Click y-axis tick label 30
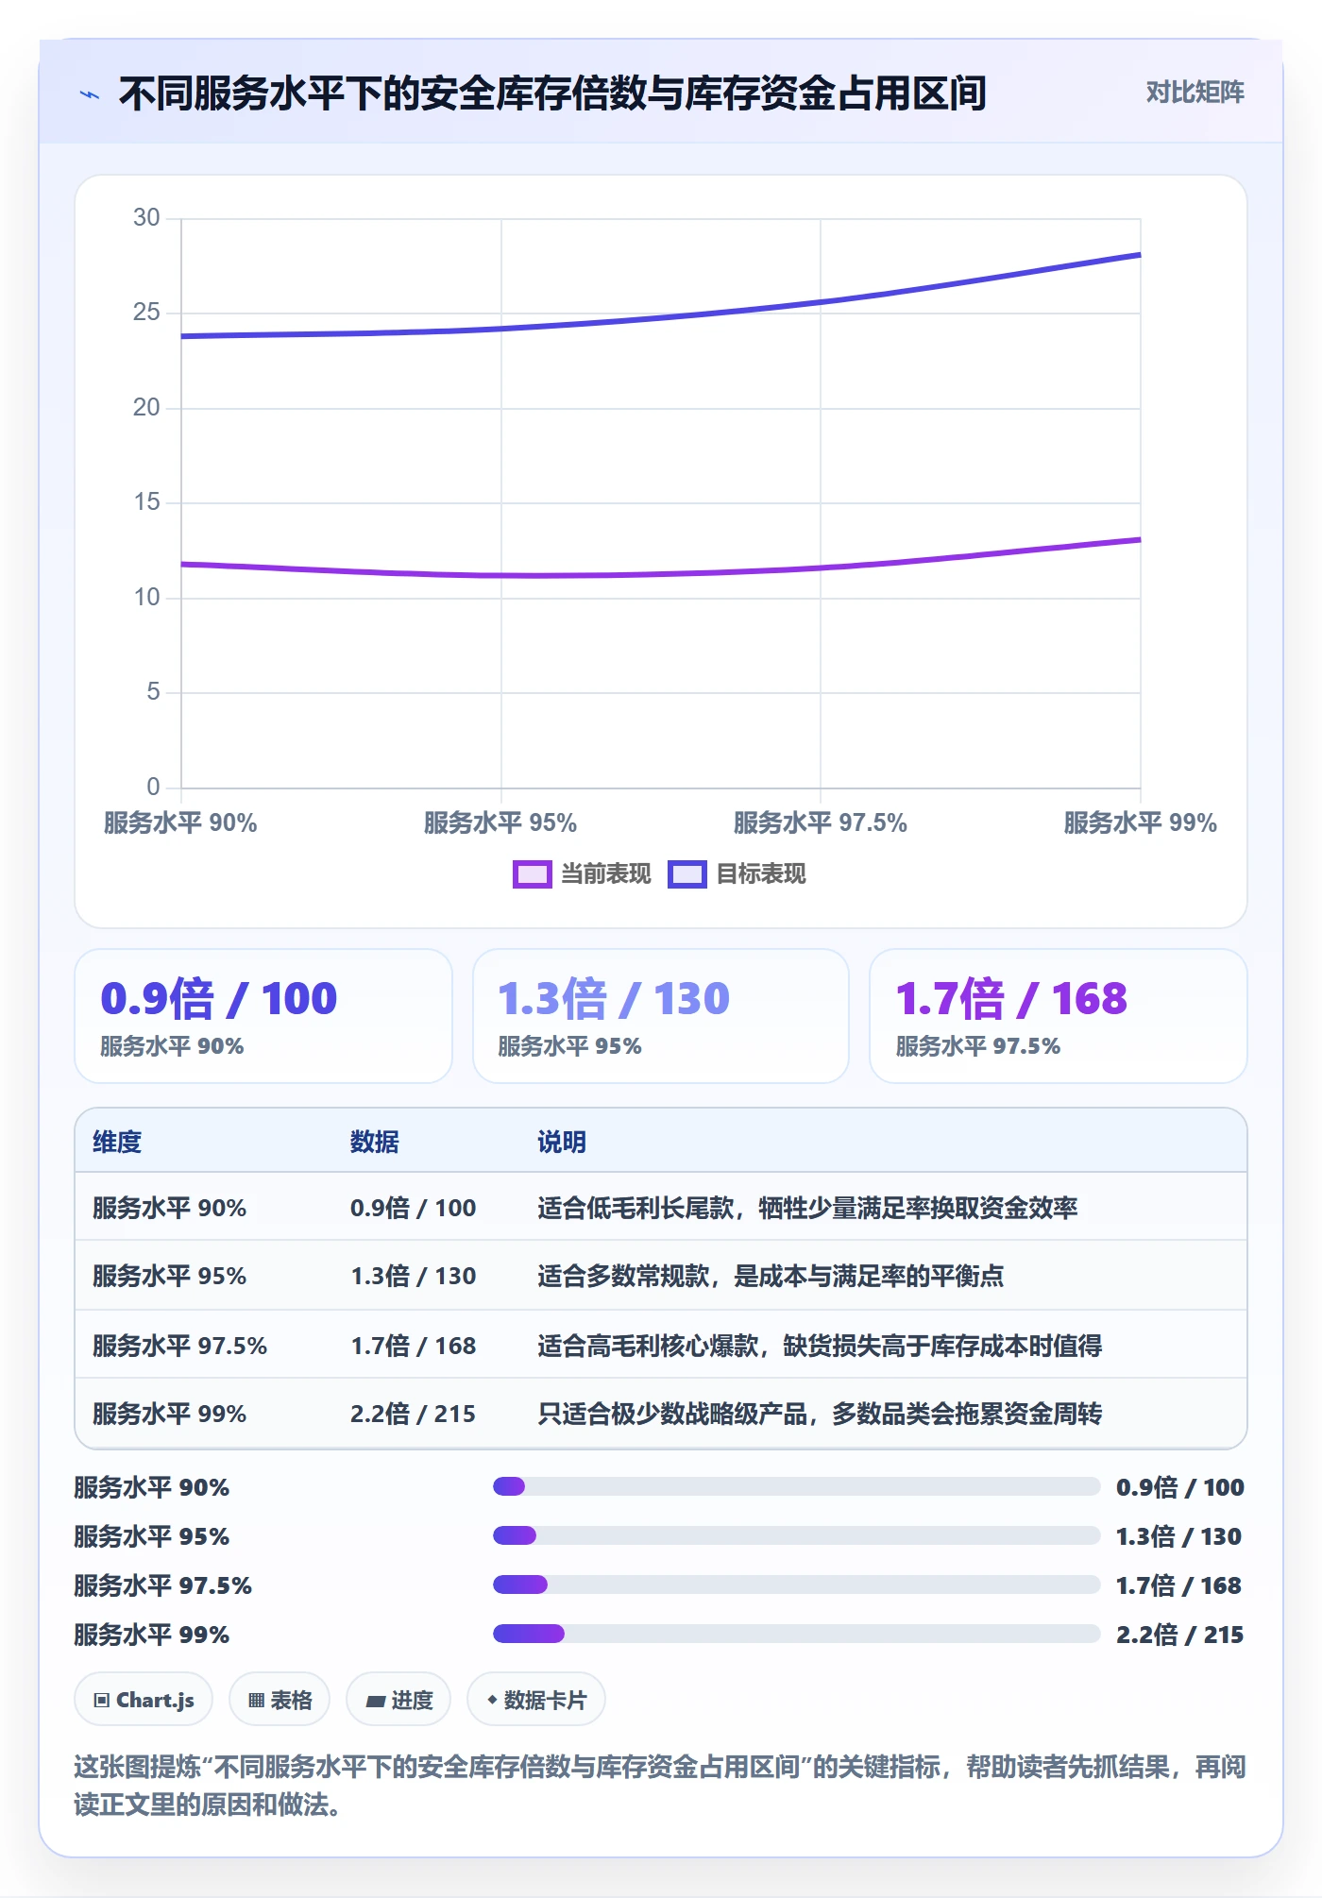The height and width of the screenshot is (1898, 1322). [x=146, y=218]
